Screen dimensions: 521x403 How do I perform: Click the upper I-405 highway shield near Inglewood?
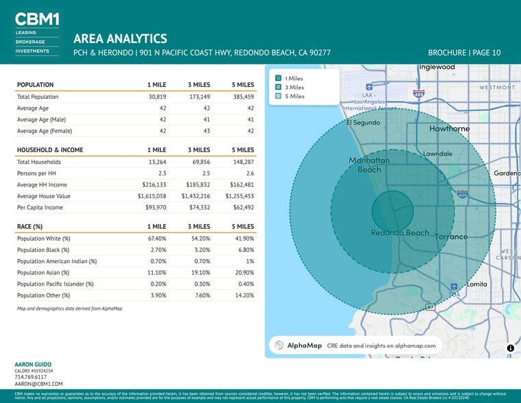click(419, 93)
